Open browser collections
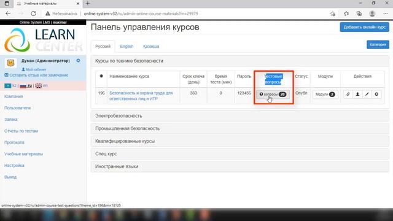This screenshot has width=393, height=221. pyautogui.click(x=359, y=14)
